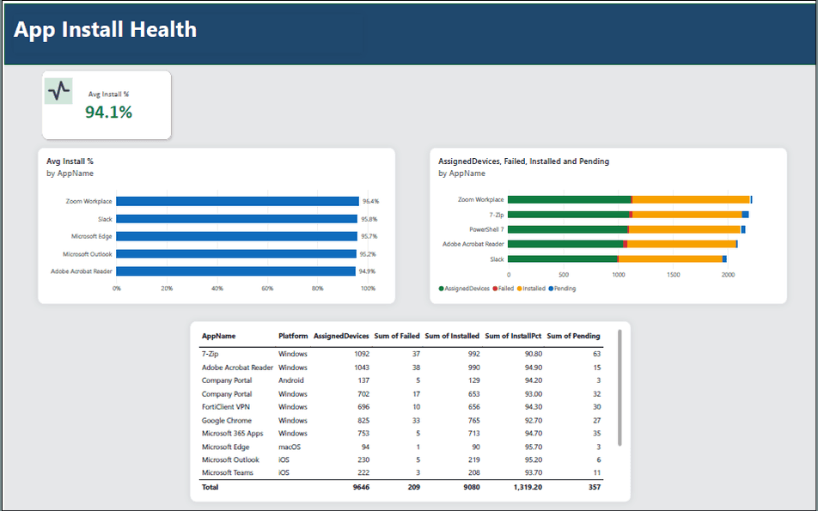Sort table by AppName column header

[218, 336]
